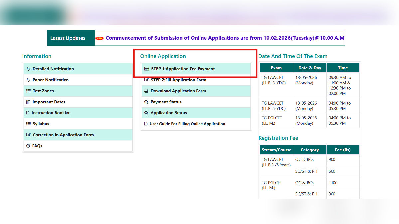The image size is (399, 224).
Task: Click the NEW badge in the updates bar
Action: (x=99, y=38)
